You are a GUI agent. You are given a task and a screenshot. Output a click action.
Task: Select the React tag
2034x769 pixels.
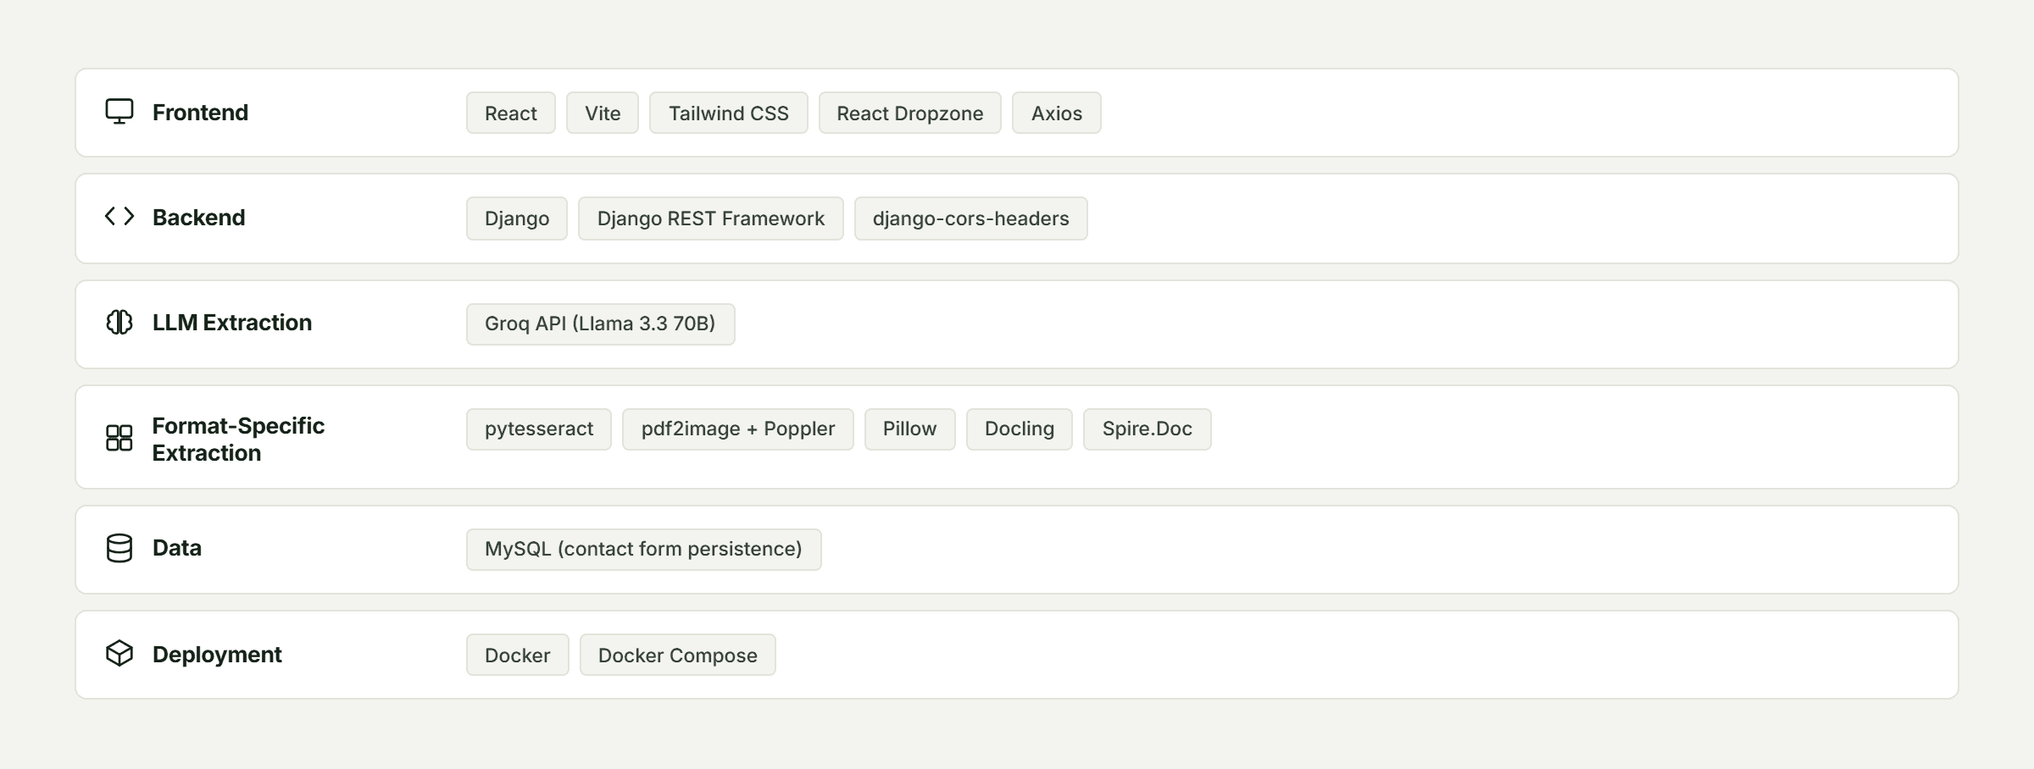(x=511, y=113)
